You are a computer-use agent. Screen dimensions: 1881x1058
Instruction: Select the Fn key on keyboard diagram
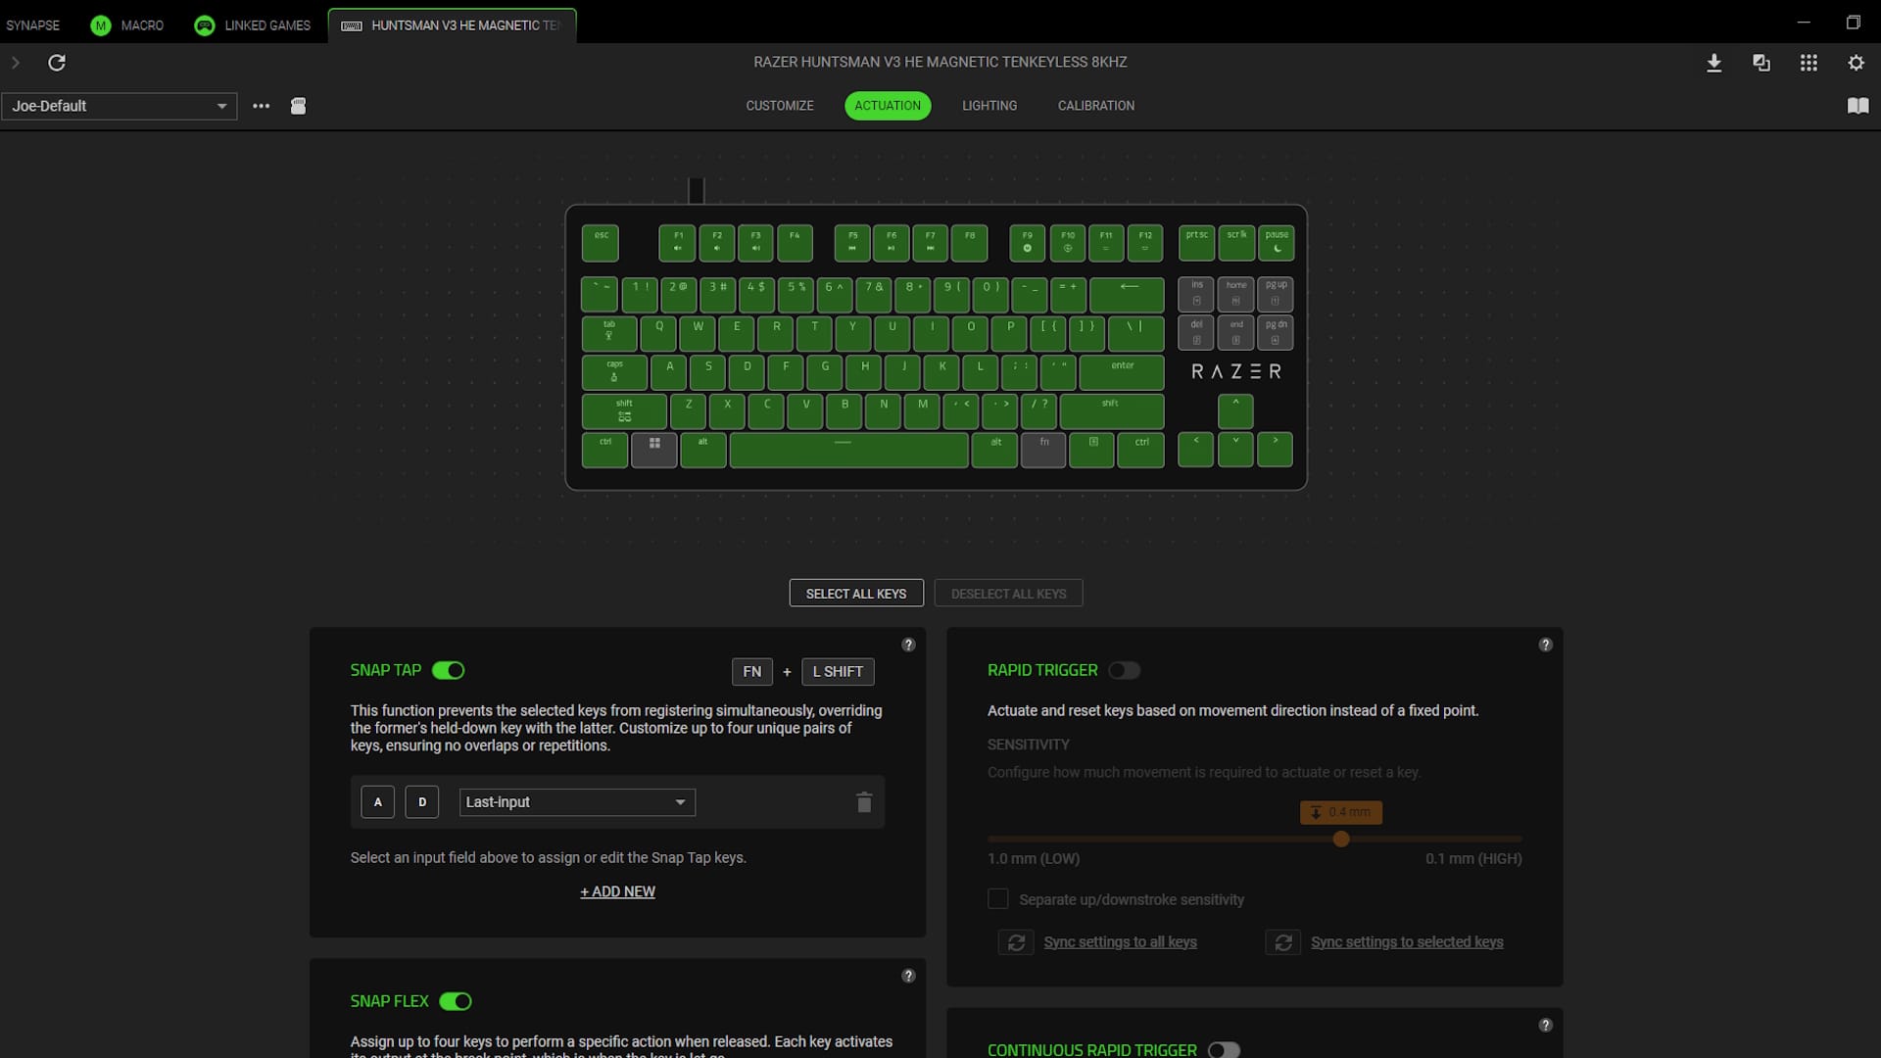point(1043,450)
